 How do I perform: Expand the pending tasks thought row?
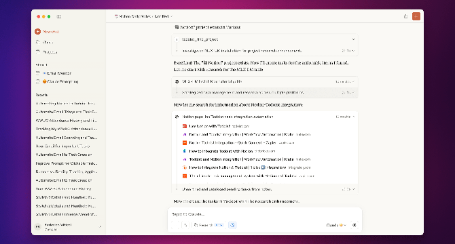(x=265, y=189)
